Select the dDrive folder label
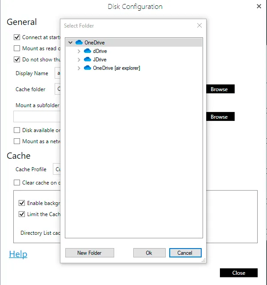The image size is (267, 285). point(100,51)
